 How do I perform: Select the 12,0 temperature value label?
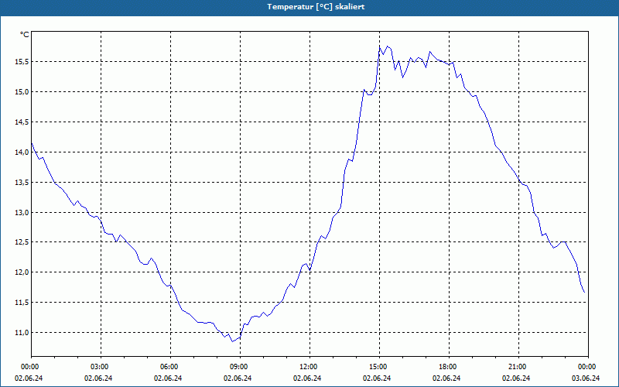tap(22, 272)
